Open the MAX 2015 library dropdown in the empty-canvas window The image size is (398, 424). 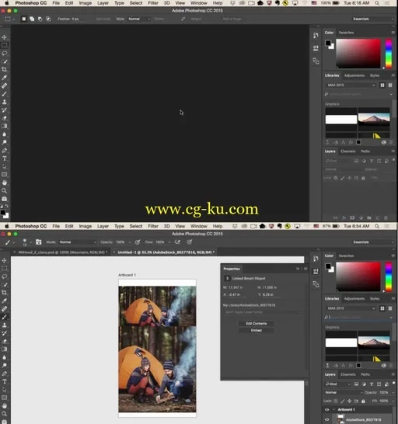351,85
